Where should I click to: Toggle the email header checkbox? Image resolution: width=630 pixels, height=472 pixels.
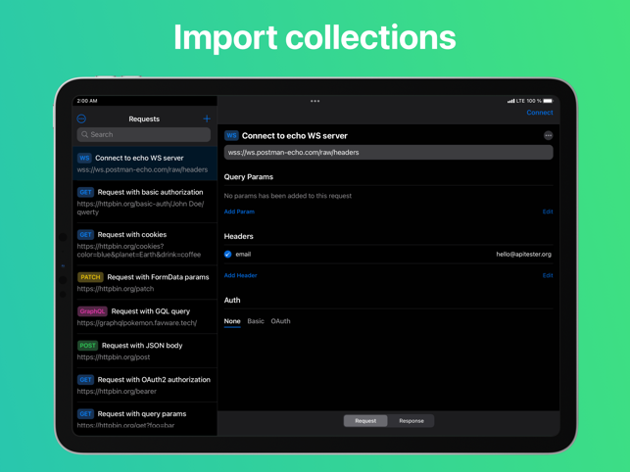(228, 255)
